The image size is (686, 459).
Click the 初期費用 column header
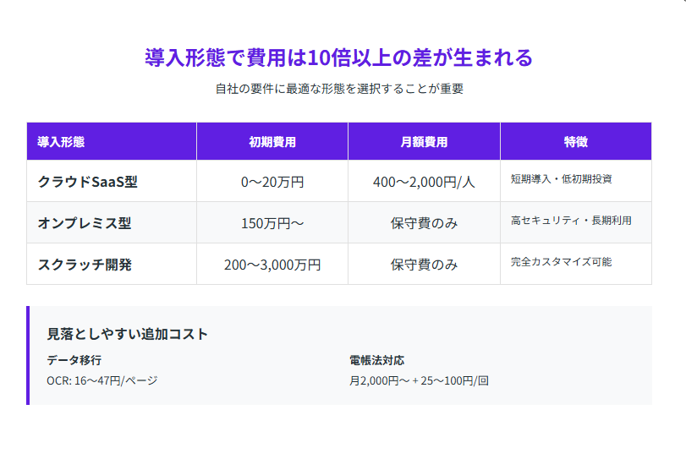coord(272,142)
